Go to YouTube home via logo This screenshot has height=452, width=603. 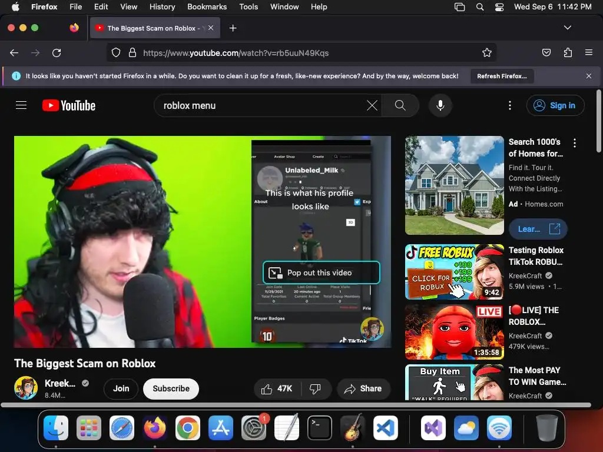(x=69, y=105)
